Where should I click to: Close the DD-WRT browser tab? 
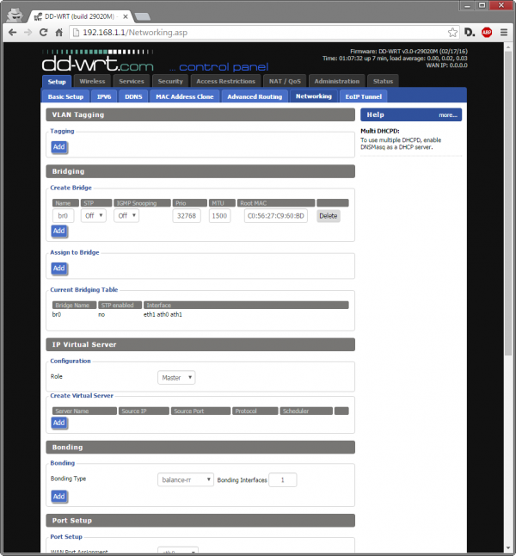[126, 15]
